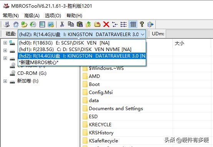This screenshot has height=147, width=213.
Task: Click the yellow question mark help icon
Action: coord(142,25)
